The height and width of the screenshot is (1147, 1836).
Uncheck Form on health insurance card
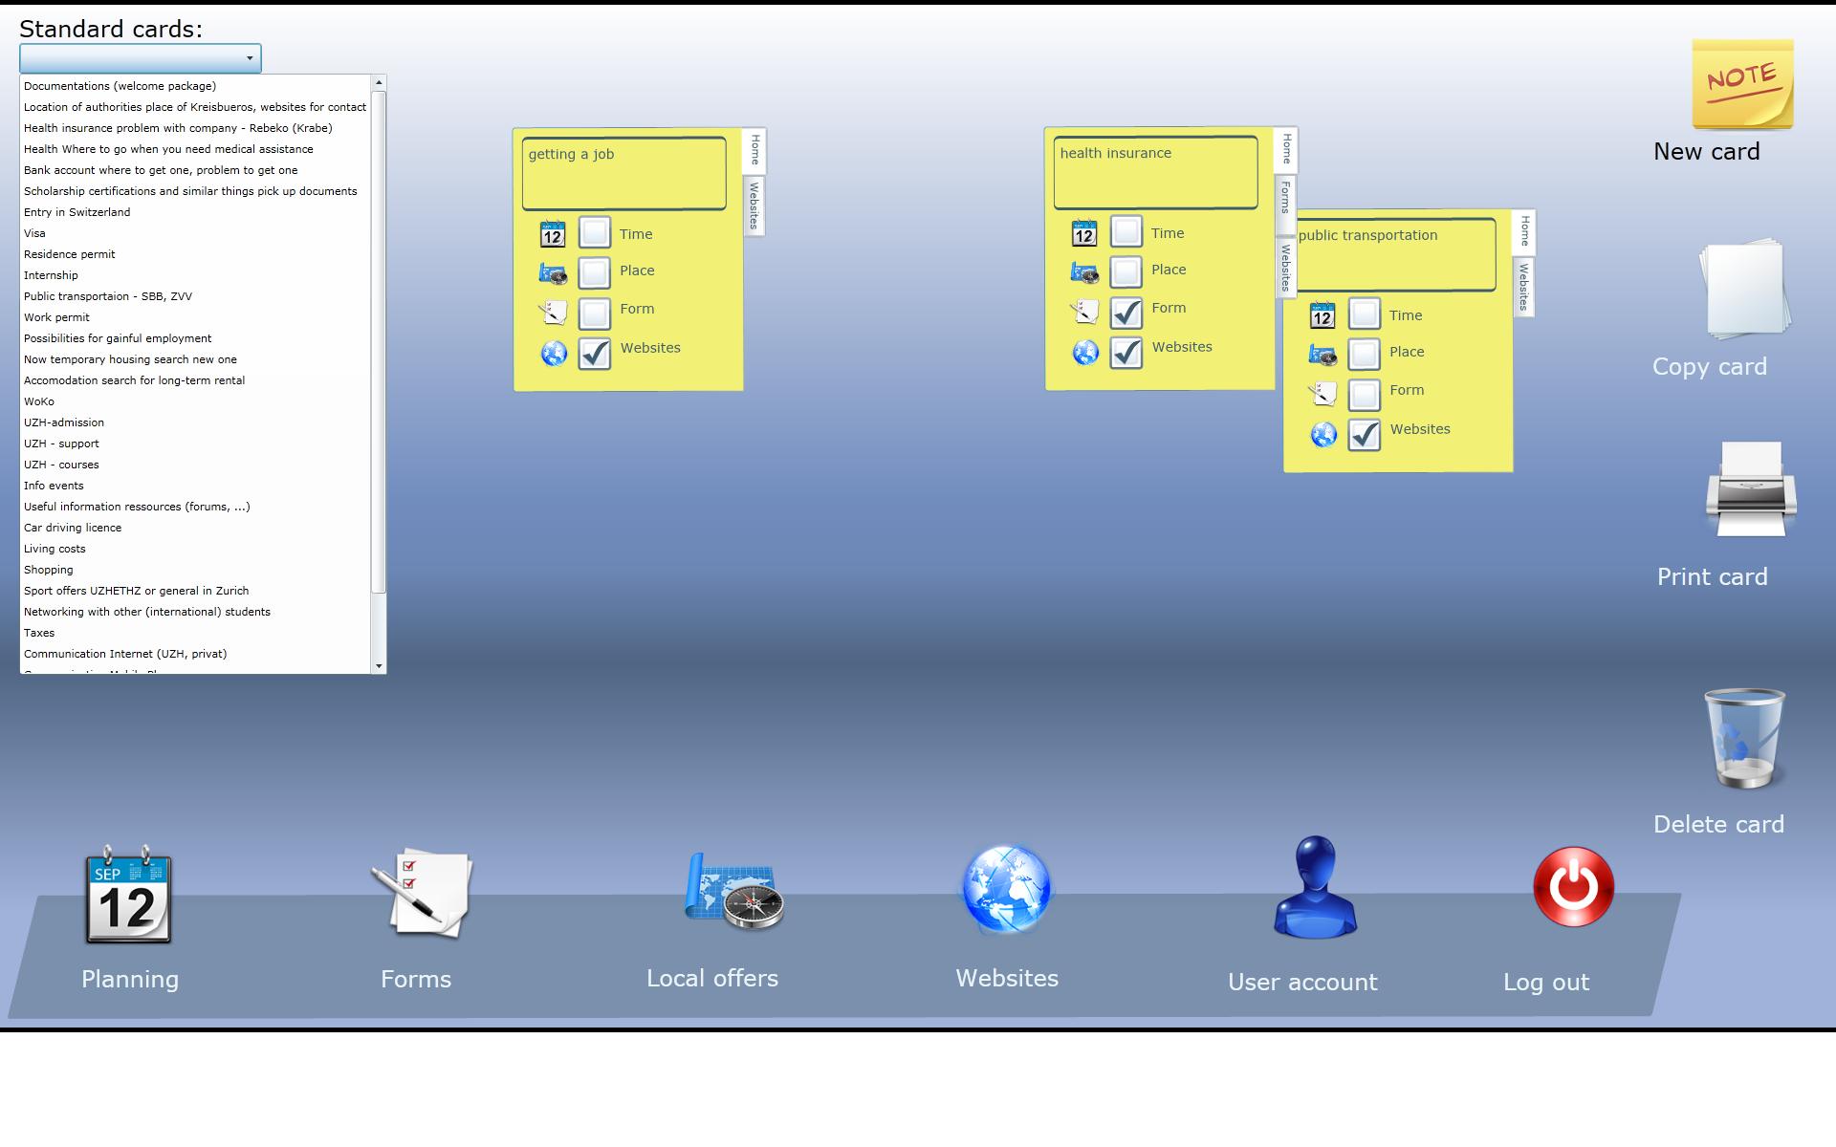click(1126, 313)
